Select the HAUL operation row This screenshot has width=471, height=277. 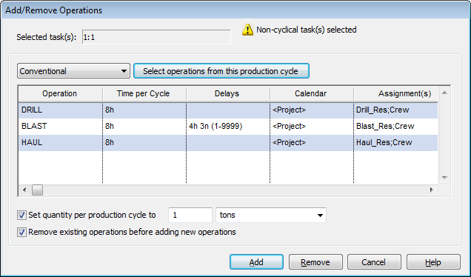tap(228, 142)
